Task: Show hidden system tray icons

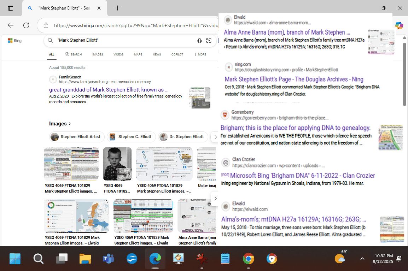Action: [x=362, y=259]
